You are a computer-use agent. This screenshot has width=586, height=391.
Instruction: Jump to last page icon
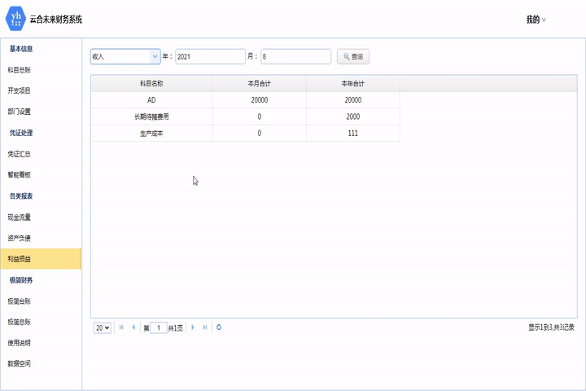204,327
